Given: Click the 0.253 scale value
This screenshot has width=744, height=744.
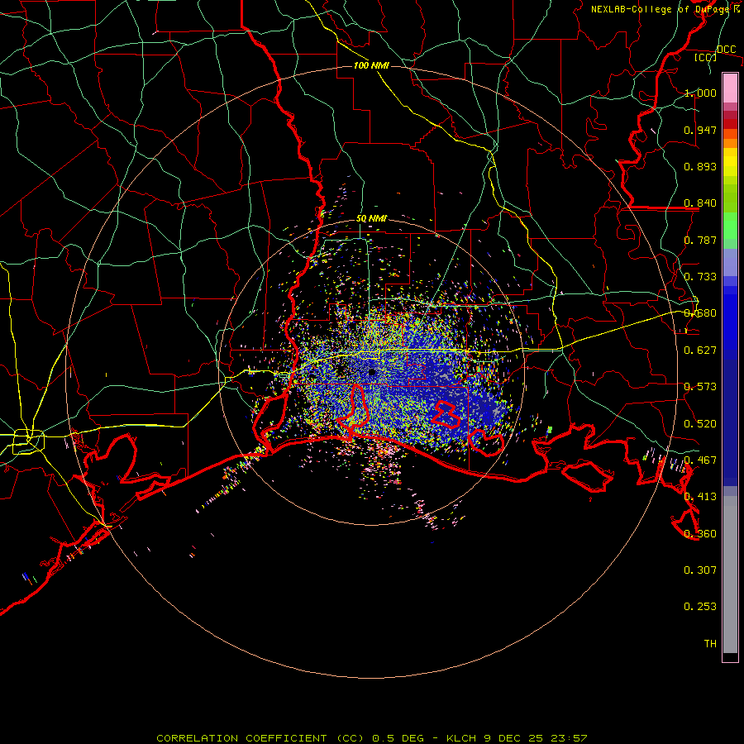Looking at the screenshot, I should click(x=700, y=607).
